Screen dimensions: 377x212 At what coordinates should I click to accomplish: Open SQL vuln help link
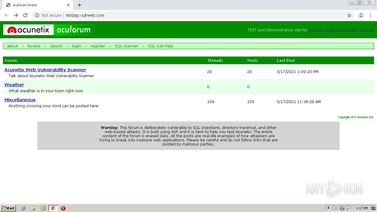(161, 46)
